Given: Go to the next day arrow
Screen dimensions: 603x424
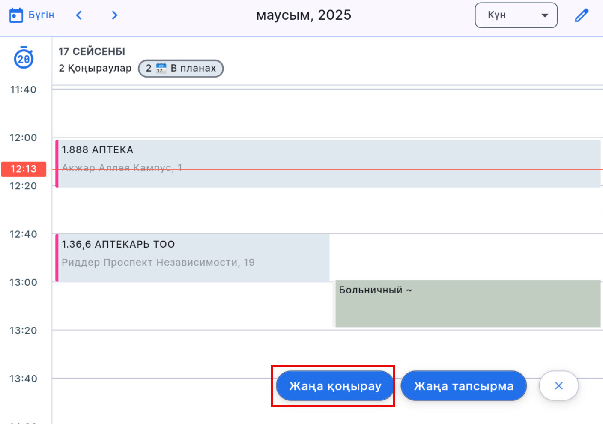Looking at the screenshot, I should tap(114, 15).
